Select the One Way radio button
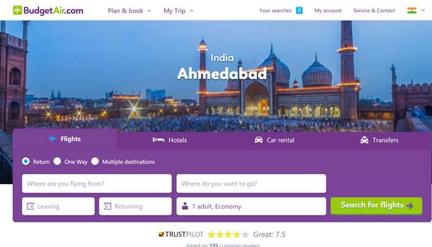Viewport: 432px width, 247px height. pyautogui.click(x=57, y=161)
